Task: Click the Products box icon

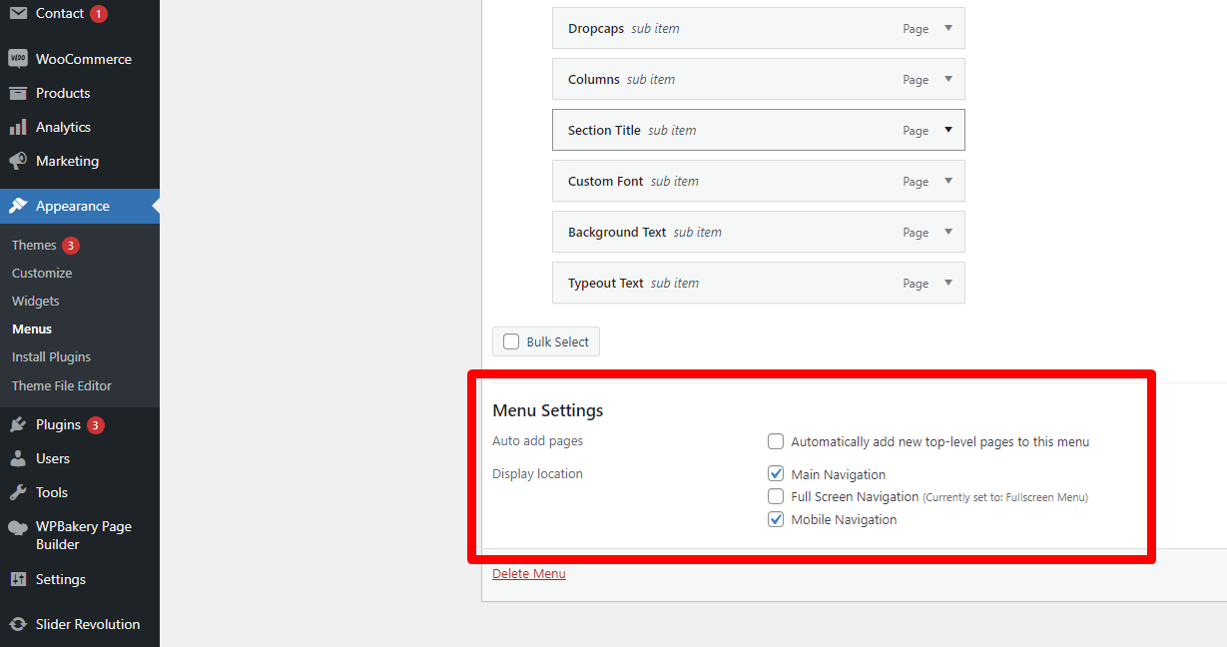Action: [18, 93]
